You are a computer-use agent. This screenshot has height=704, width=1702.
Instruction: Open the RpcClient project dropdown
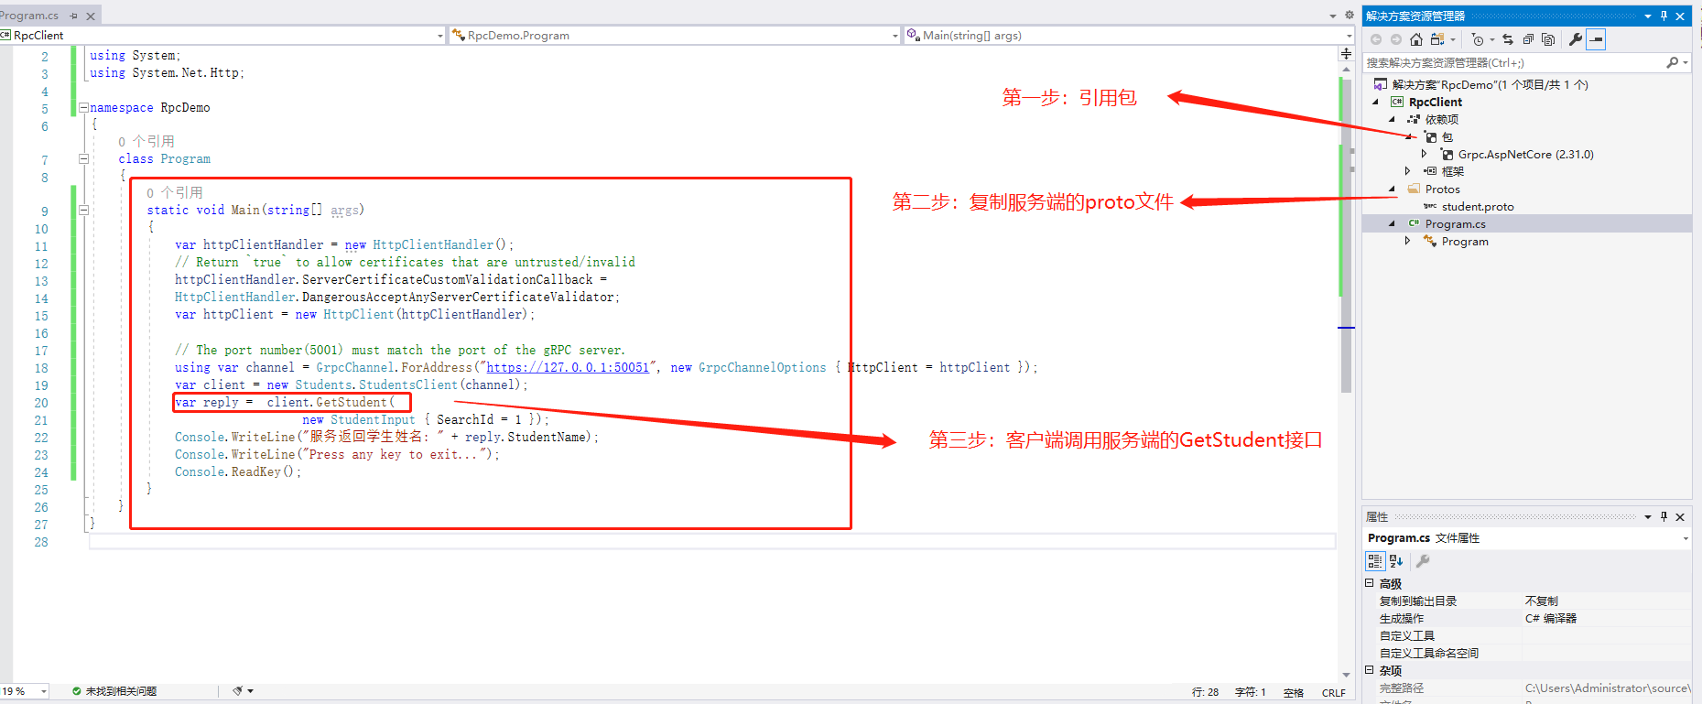click(x=440, y=36)
